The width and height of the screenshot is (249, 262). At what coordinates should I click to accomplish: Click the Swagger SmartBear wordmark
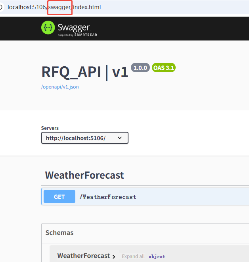pyautogui.click(x=77, y=30)
